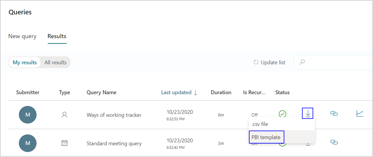Select My results toggle
This screenshot has height=157, width=373.
click(x=25, y=62)
